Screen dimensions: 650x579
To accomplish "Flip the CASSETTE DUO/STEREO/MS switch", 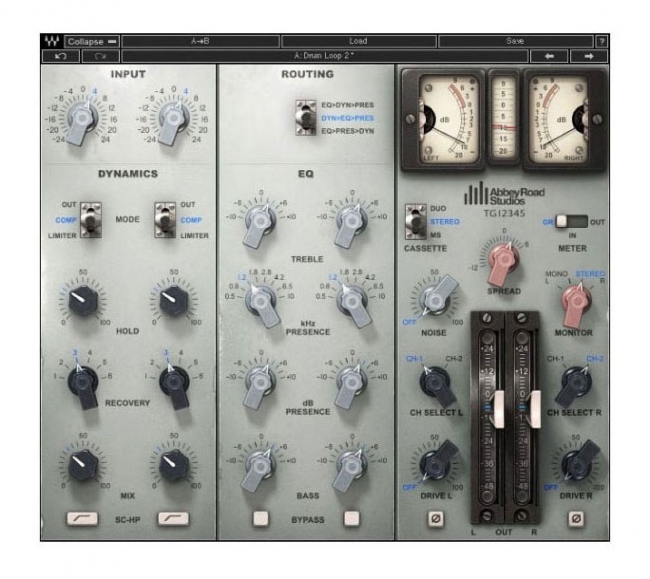I will point(415,222).
